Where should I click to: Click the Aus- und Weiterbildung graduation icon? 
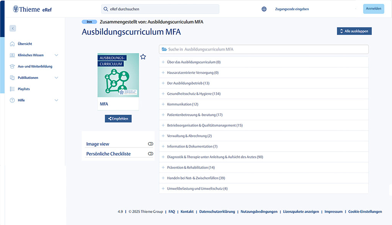[x=12, y=66]
